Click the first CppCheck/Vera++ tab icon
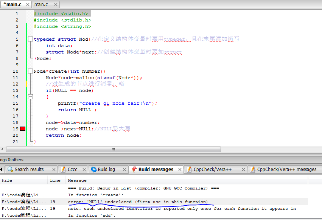Screen dimensions: 322x220 point(189,170)
